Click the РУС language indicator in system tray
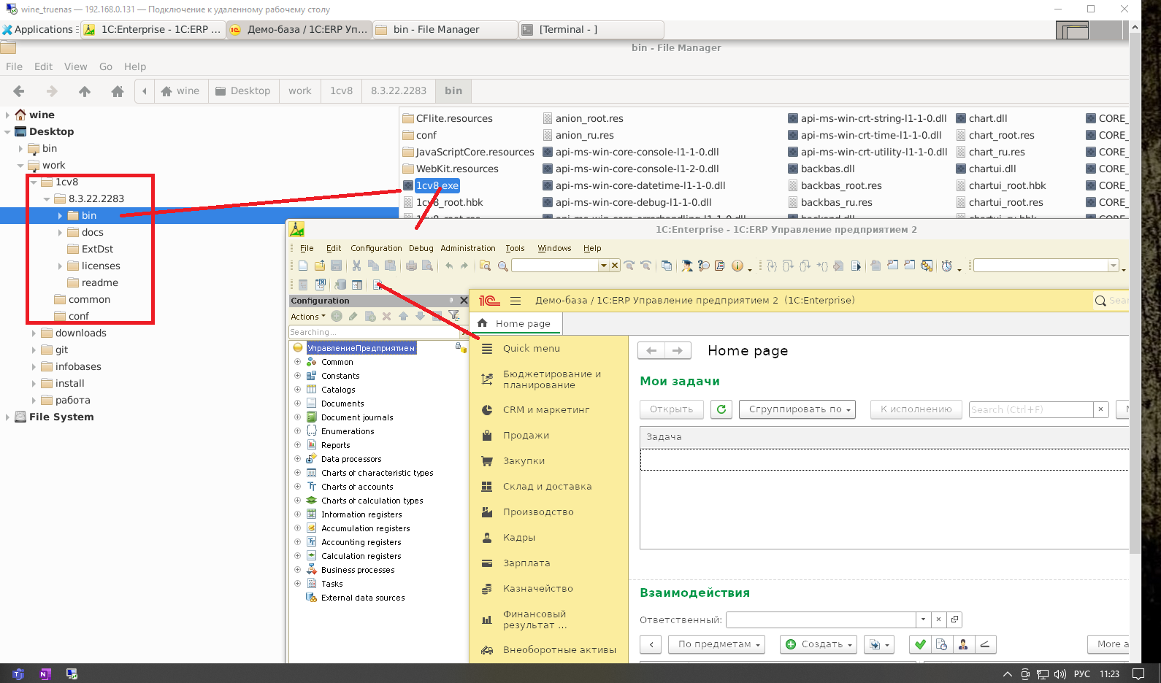The width and height of the screenshot is (1161, 683). click(x=1081, y=674)
